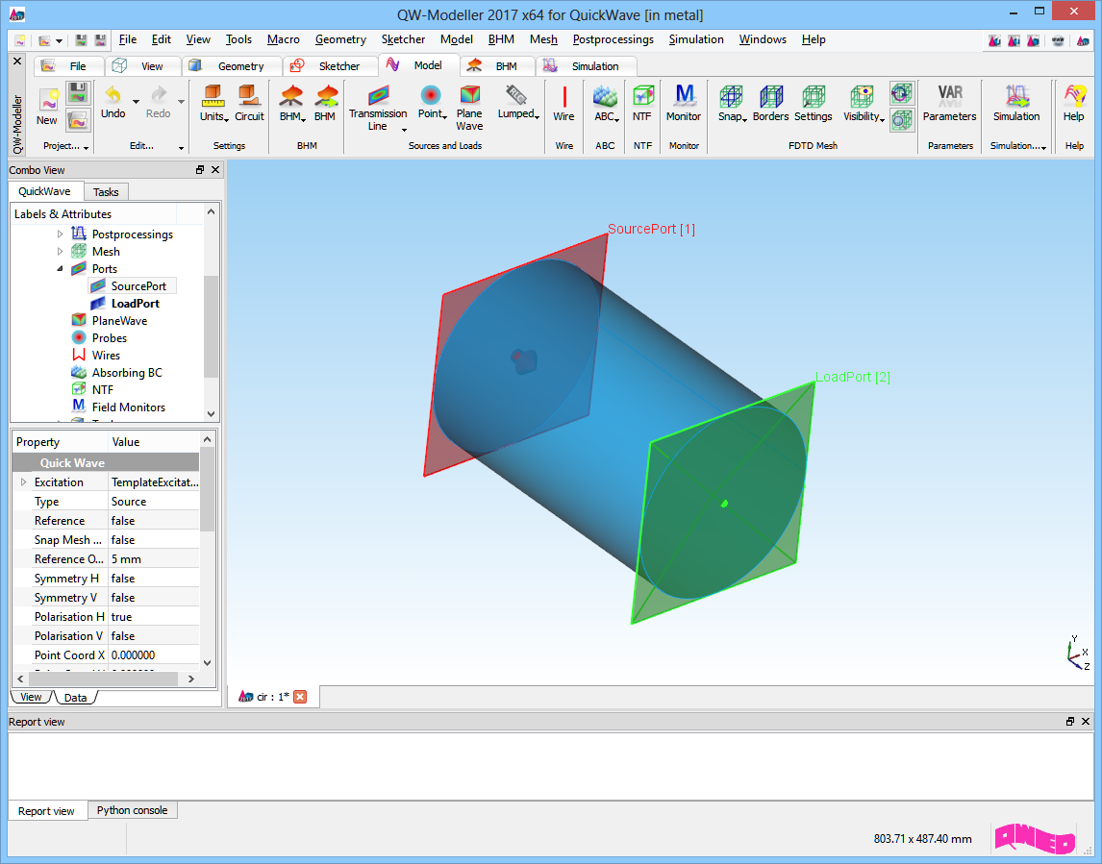Close the cir : 1 document tab
Viewport: 1102px width, 864px height.
click(x=300, y=697)
